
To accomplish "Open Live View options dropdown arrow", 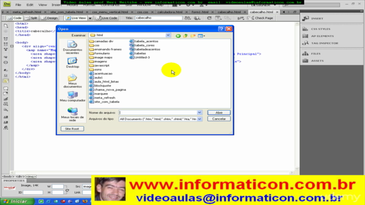I will coord(90,18).
